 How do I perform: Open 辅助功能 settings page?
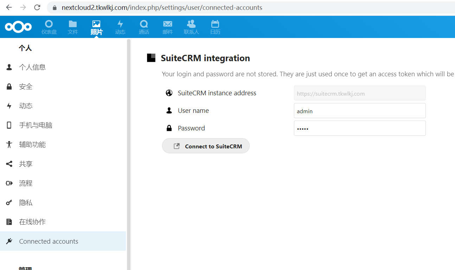click(63, 144)
